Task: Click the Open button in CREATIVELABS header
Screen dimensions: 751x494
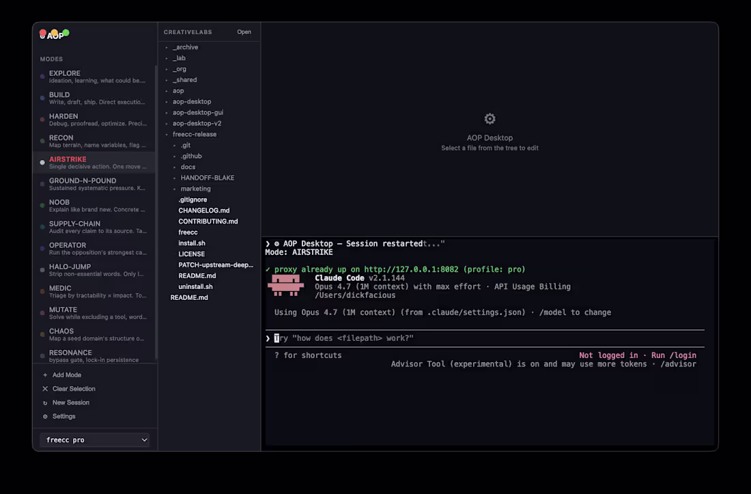Action: 244,32
